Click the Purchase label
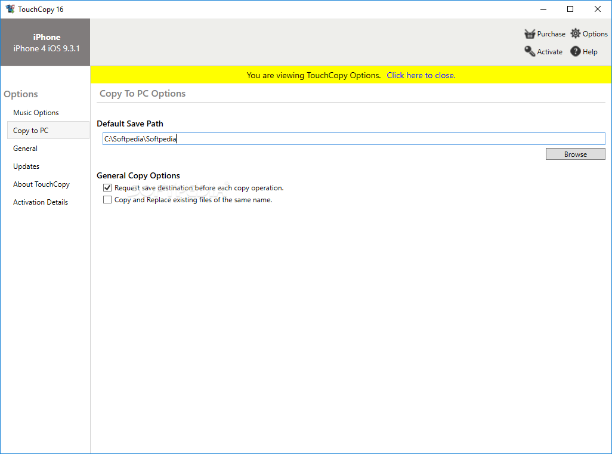 [x=551, y=34]
